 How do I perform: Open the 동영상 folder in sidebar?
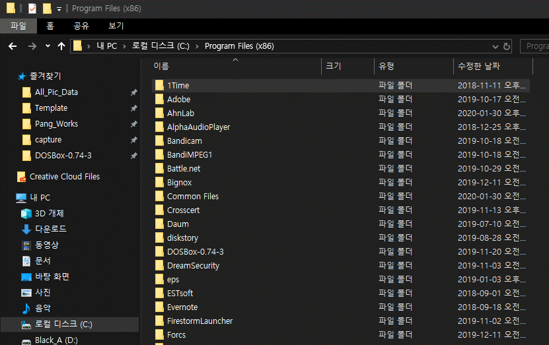pos(46,245)
